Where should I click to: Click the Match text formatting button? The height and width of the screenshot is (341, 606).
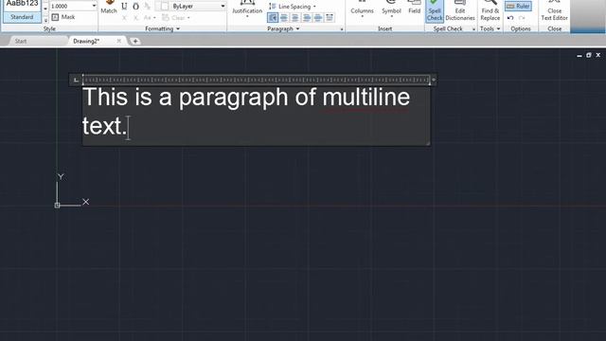pyautogui.click(x=109, y=8)
